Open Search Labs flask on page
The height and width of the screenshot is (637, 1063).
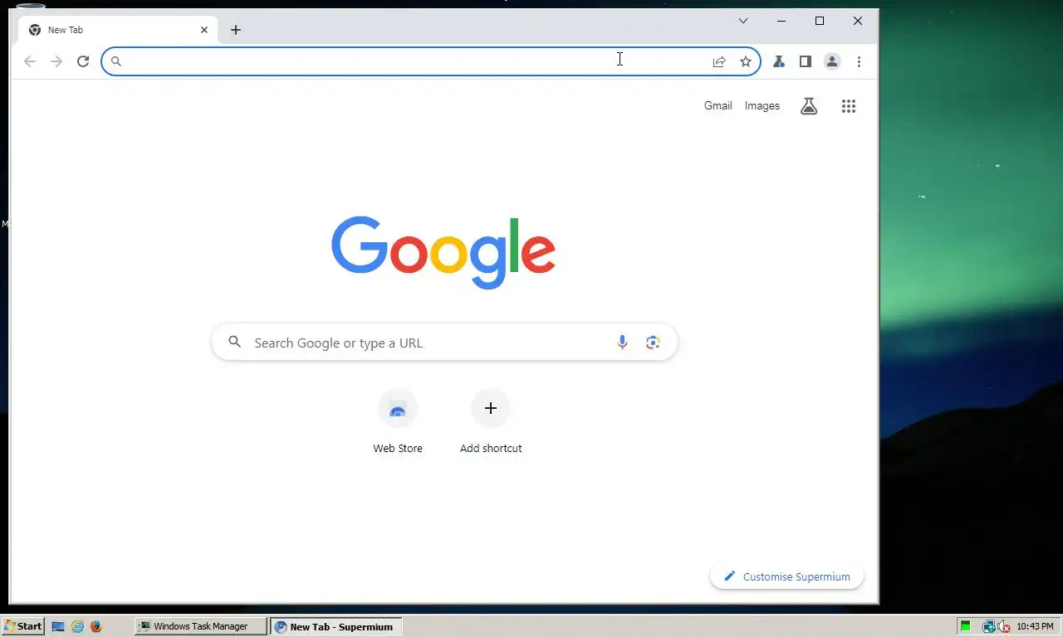tap(809, 106)
